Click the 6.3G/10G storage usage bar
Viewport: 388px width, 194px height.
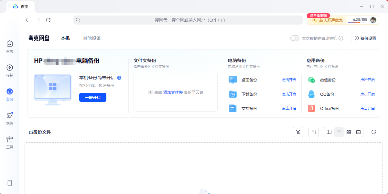pos(358,20)
